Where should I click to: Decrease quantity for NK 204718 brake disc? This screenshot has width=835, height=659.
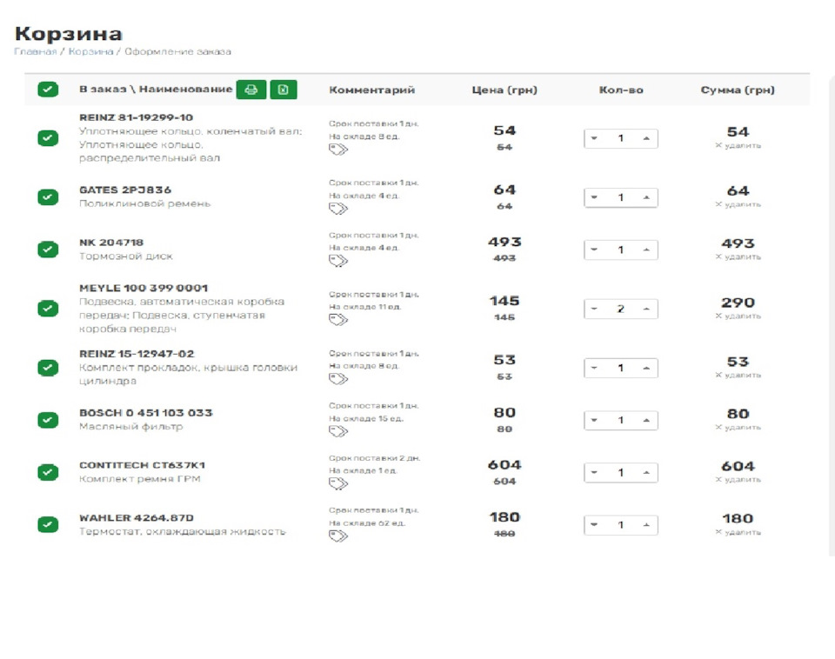pyautogui.click(x=594, y=250)
